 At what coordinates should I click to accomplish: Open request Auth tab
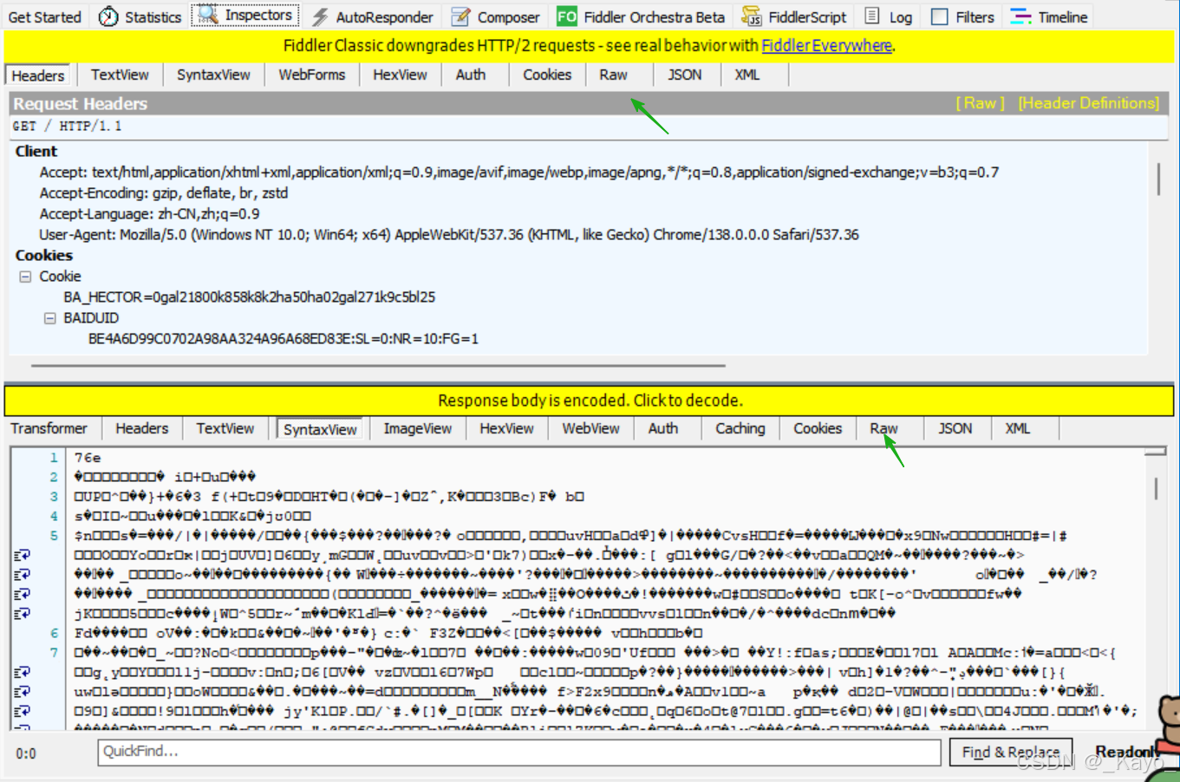click(x=471, y=75)
